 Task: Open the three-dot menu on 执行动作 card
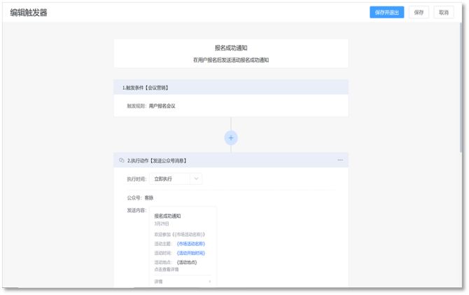tap(340, 160)
